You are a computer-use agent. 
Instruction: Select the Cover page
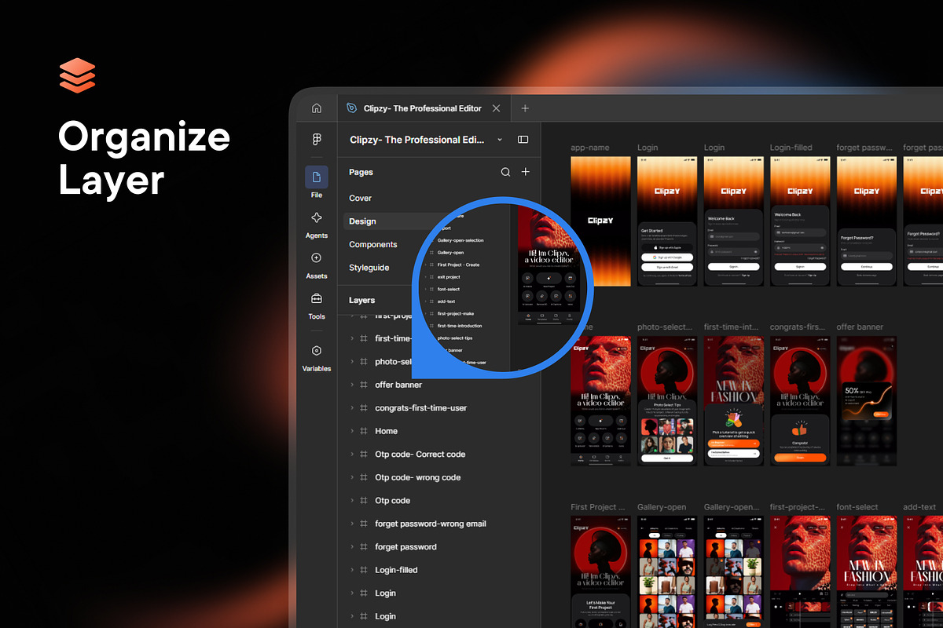[x=361, y=199]
